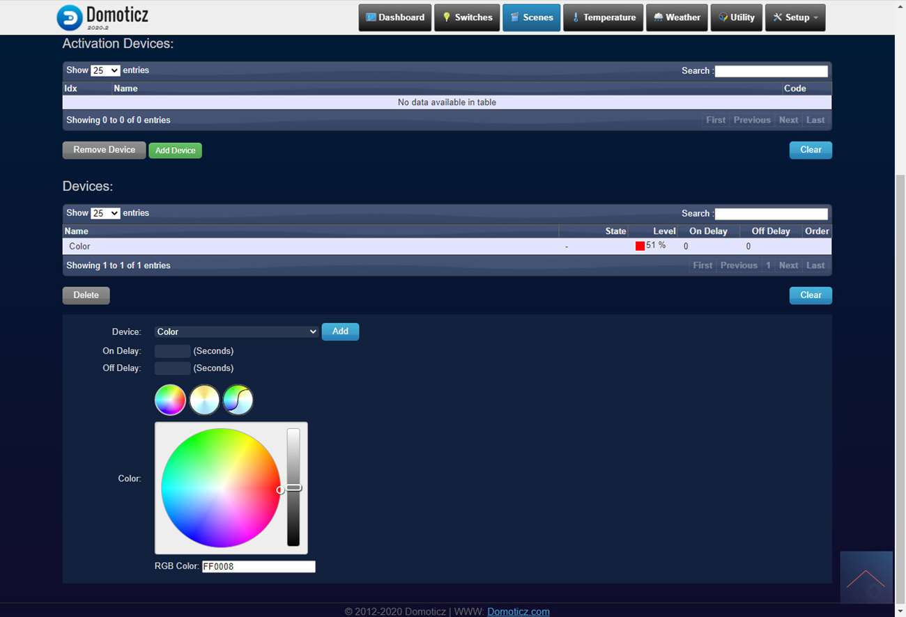Click the RGB Color hex input field
This screenshot has width=906, height=617.
(x=259, y=567)
